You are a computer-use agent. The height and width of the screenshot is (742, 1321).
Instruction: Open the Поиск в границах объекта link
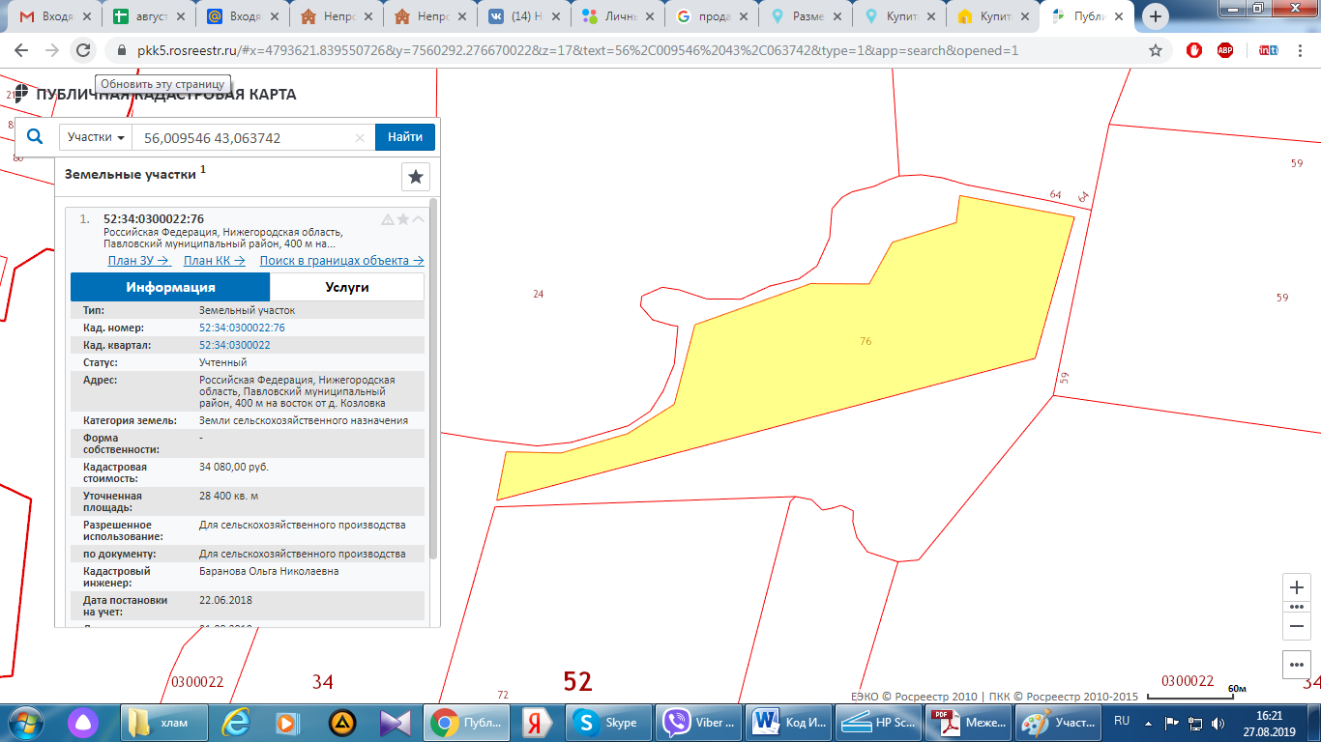(x=341, y=261)
